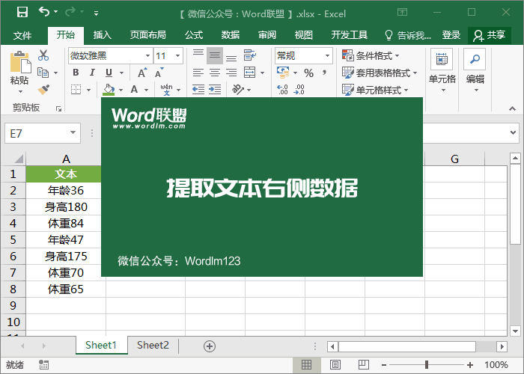Select Page Break Preview icon
The image size is (524, 374).
tap(364, 364)
